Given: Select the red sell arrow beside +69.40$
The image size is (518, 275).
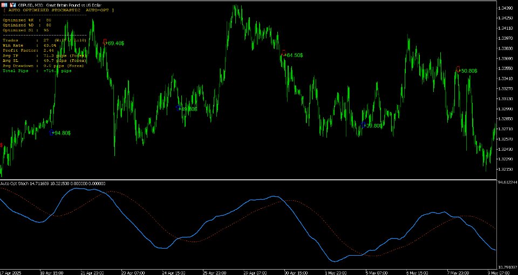Looking at the screenshot, I should point(105,42).
